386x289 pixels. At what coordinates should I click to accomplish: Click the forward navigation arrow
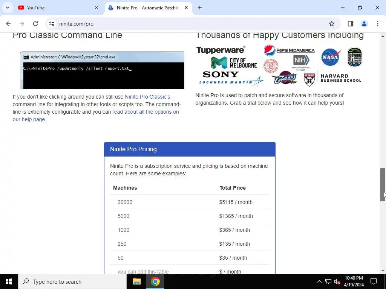click(22, 24)
